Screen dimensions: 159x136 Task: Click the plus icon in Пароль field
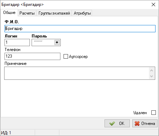(57, 42)
